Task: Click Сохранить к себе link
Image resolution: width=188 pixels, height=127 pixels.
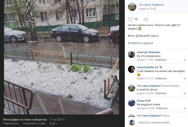Action: (x=34, y=123)
